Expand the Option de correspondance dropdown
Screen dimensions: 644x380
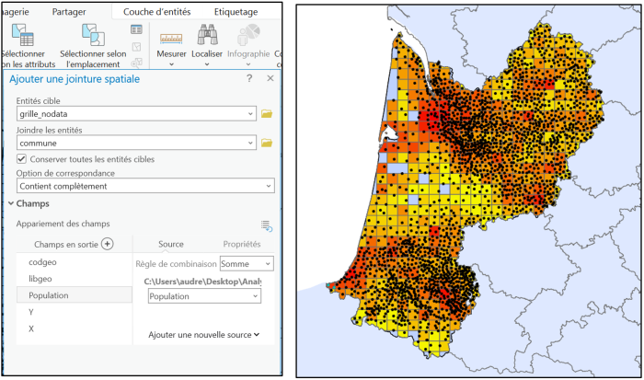[x=267, y=186]
